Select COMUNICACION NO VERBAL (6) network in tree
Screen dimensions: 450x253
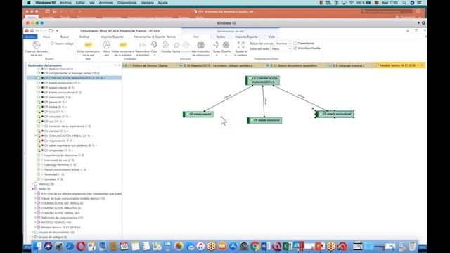pos(62,203)
